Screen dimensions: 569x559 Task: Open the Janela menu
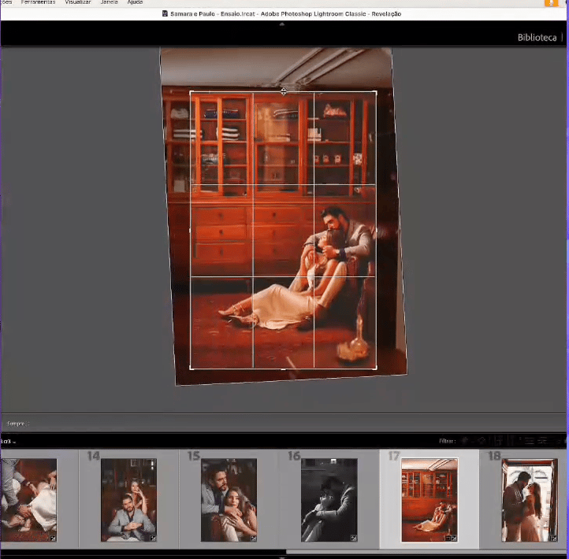point(109,2)
